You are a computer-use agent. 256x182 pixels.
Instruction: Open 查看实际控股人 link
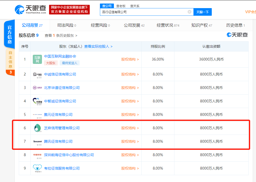pyautogui.click(x=98, y=46)
